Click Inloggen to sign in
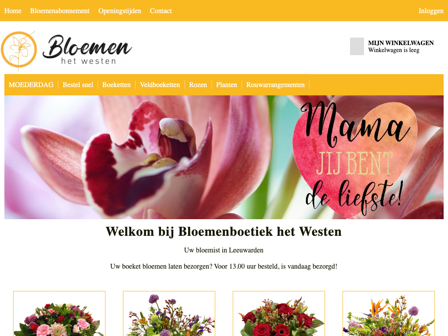Image resolution: width=448 pixels, height=336 pixels. point(431,11)
